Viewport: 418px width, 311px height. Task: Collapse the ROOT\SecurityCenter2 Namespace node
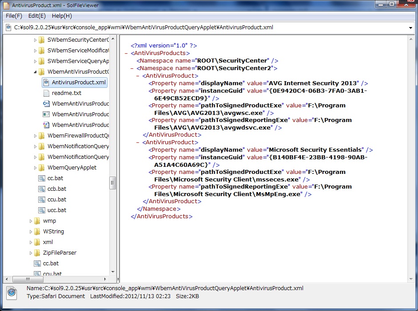pyautogui.click(x=132, y=68)
